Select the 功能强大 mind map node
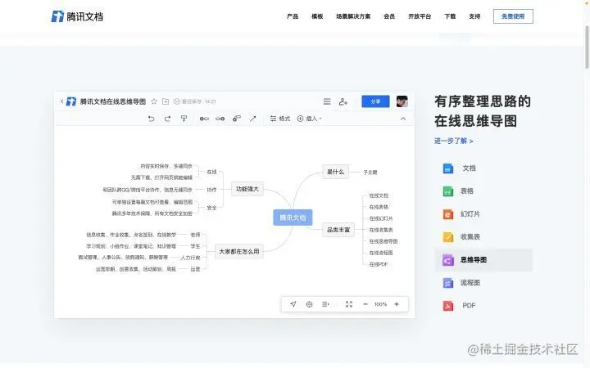590x368 pixels. pyautogui.click(x=247, y=189)
